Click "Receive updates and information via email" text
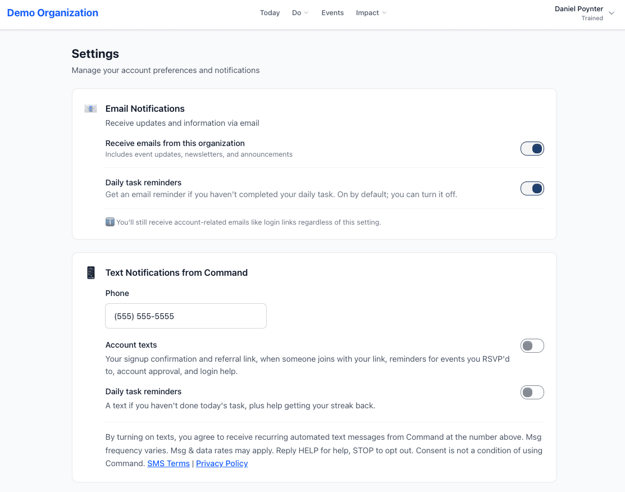 click(182, 123)
